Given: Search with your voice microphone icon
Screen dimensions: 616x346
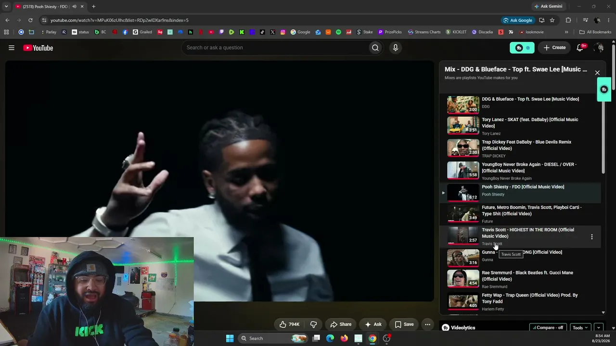Looking at the screenshot, I should pyautogui.click(x=396, y=48).
